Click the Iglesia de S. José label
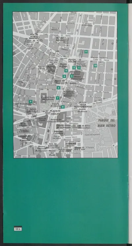This screenshot has width=132, height=246. tap(33, 110)
